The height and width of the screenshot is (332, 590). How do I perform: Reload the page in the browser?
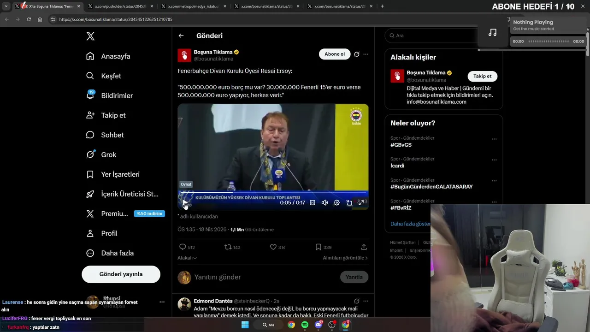tap(29, 19)
